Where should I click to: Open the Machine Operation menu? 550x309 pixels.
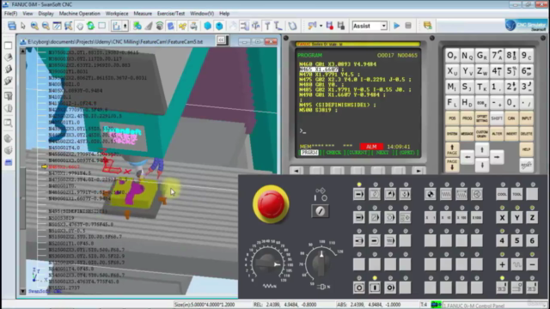click(x=80, y=14)
